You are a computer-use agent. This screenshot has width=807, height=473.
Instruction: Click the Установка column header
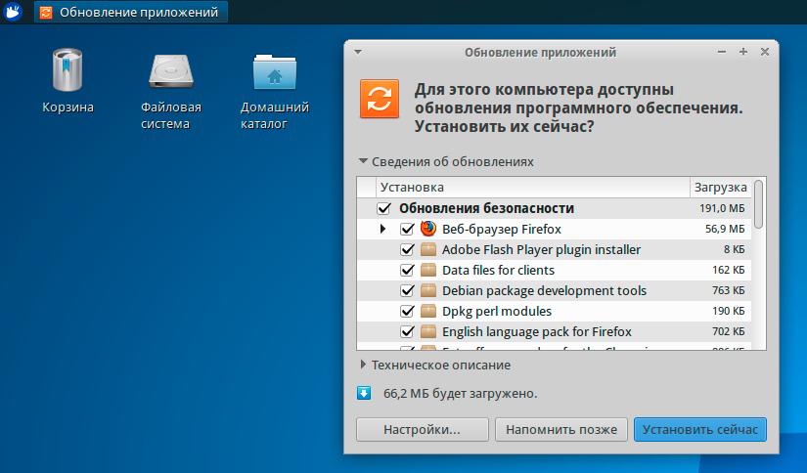click(x=533, y=187)
